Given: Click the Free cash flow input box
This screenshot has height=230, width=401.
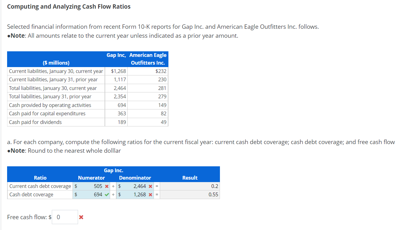Looking at the screenshot, I should 65,217.
